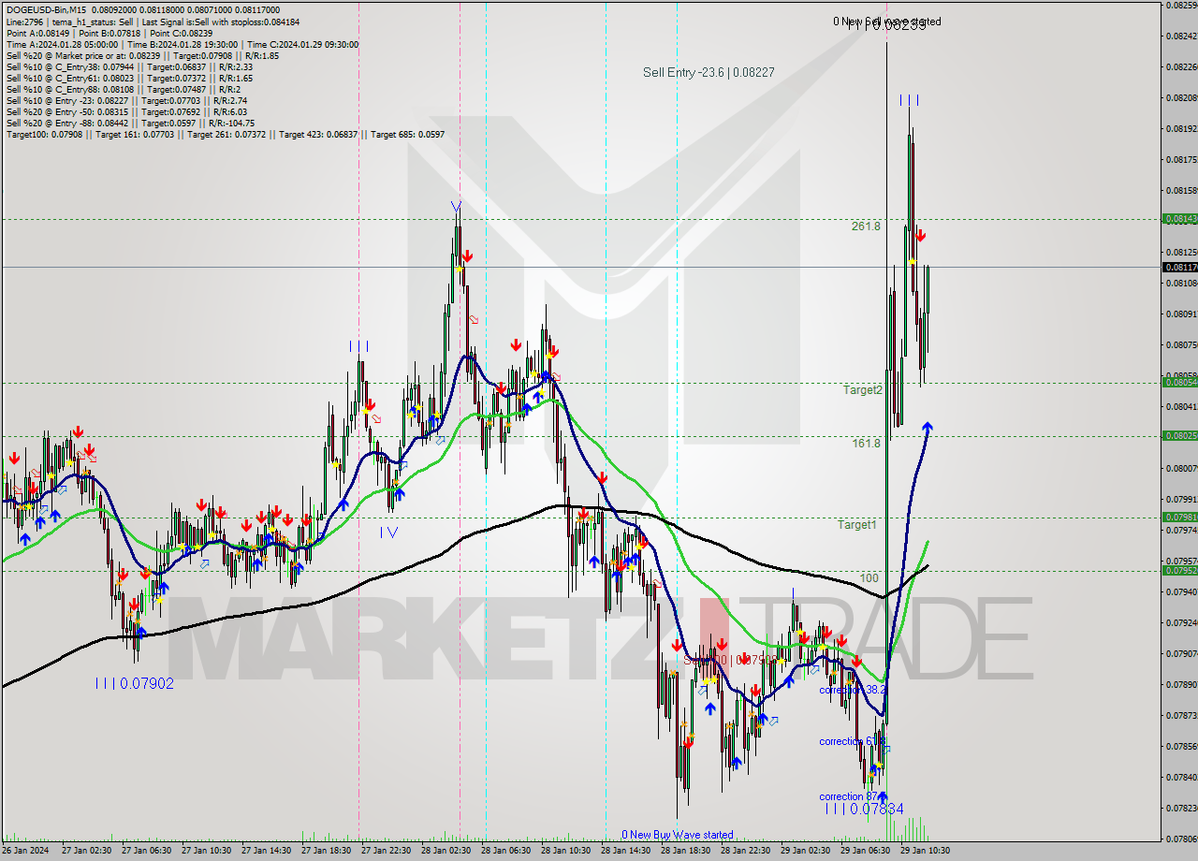This screenshot has width=1198, height=861.
Task: Select the '27 Jan 10:30' time axis label
Action: (206, 851)
